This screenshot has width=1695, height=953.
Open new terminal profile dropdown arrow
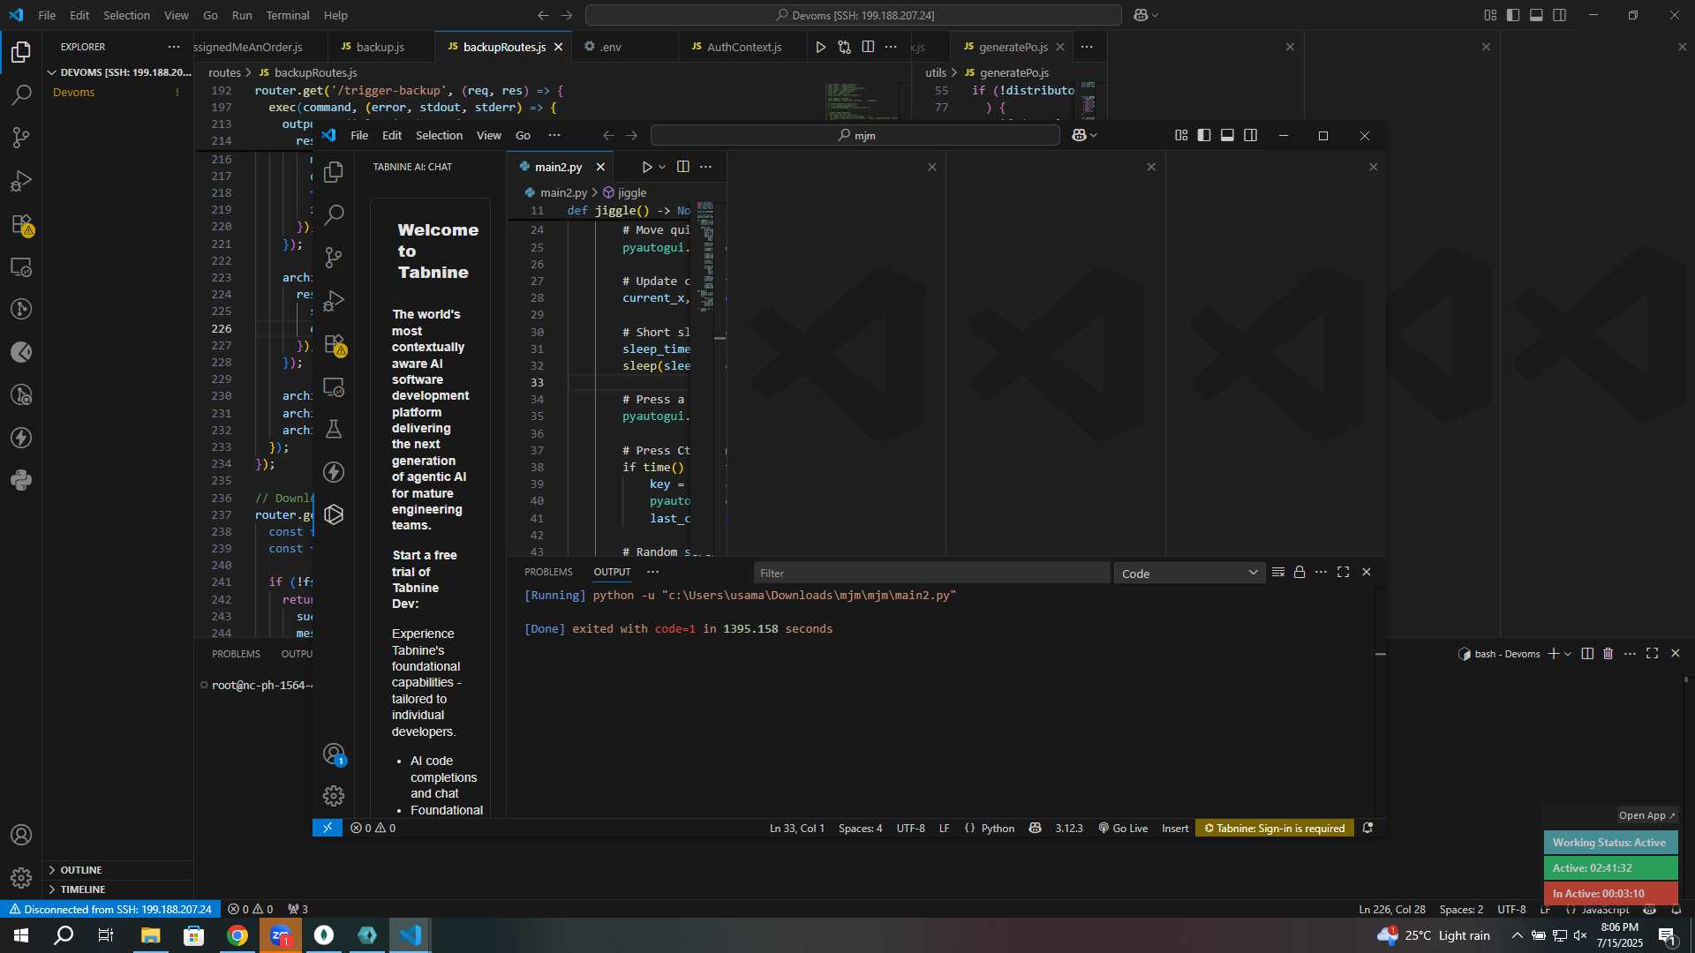pos(1568,654)
